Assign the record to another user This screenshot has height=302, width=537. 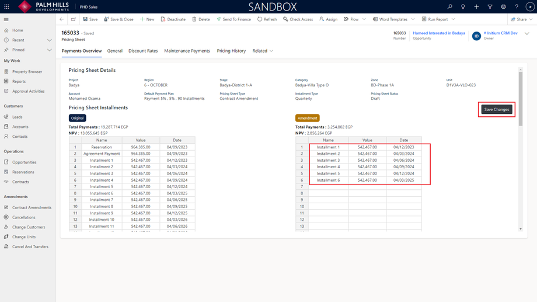pyautogui.click(x=329, y=19)
